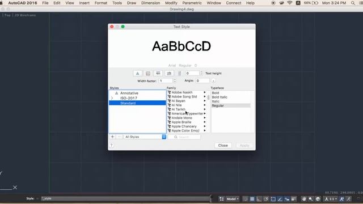This screenshot has height=204, width=363.
Task: Click the Apply button
Action: pyautogui.click(x=244, y=145)
